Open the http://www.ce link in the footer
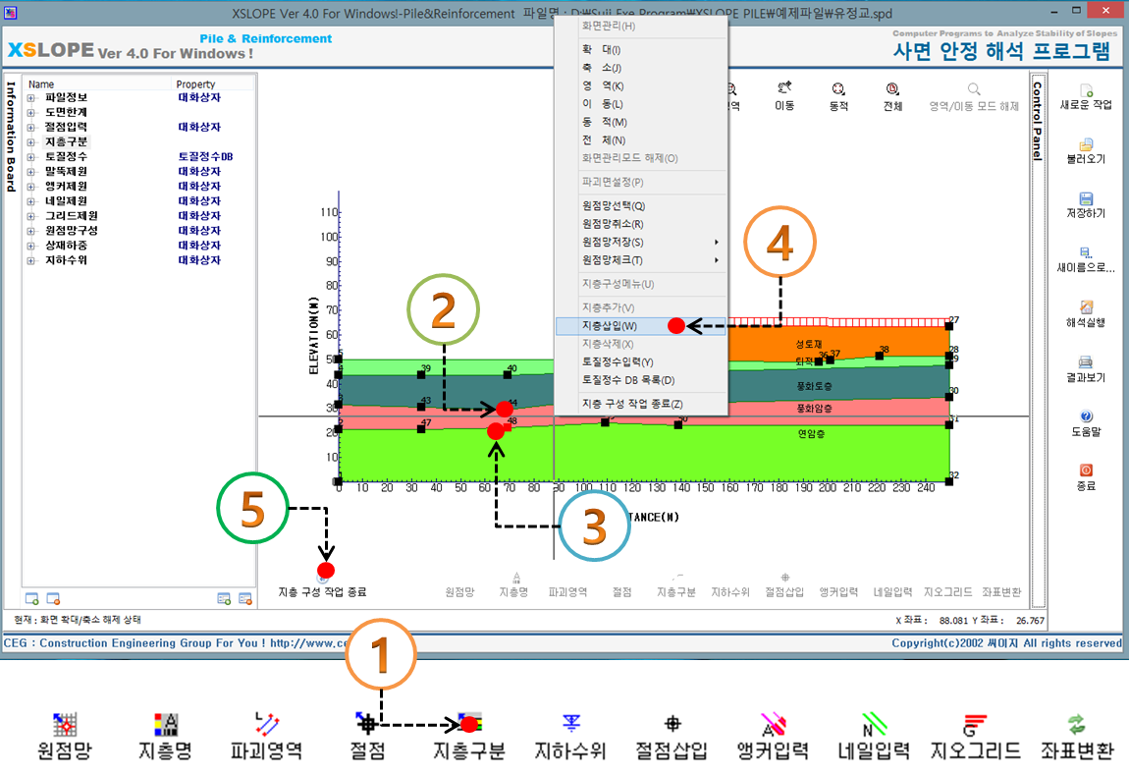This screenshot has height=775, width=1129. (309, 643)
